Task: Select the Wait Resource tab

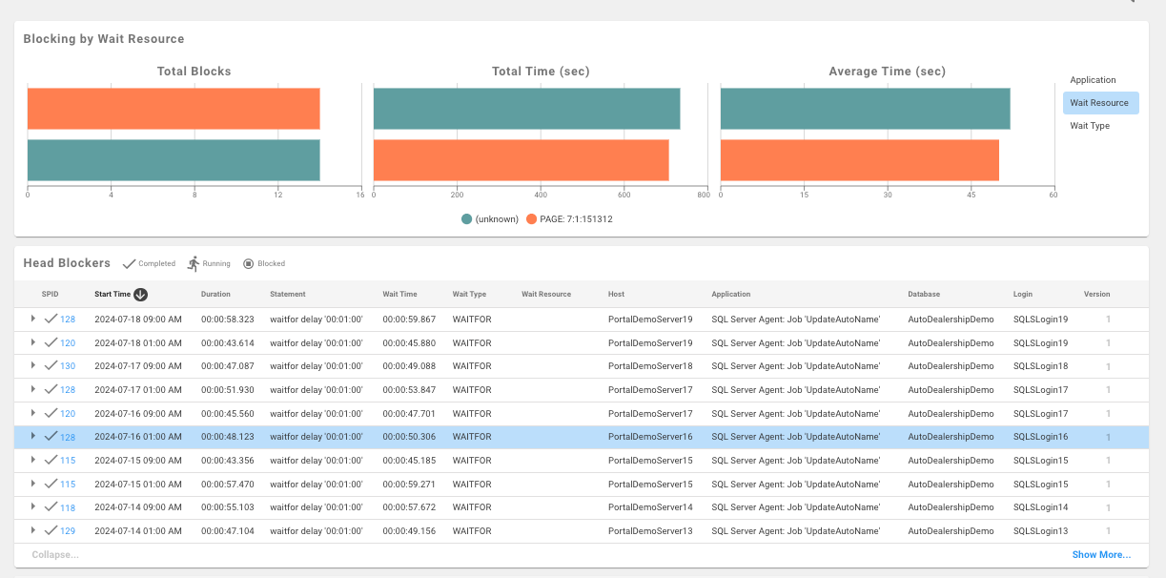Action: click(1100, 102)
